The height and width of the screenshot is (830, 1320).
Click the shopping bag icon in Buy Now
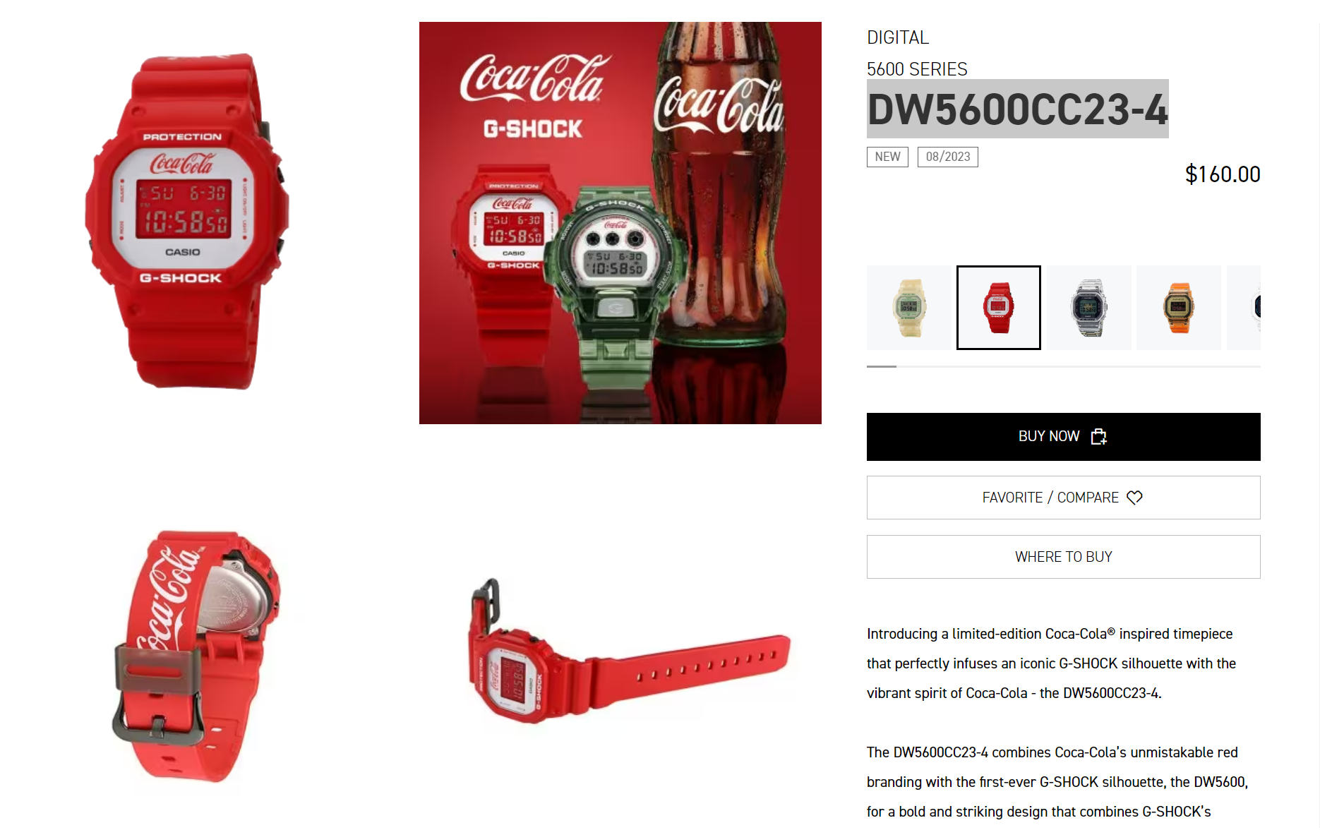1099,437
